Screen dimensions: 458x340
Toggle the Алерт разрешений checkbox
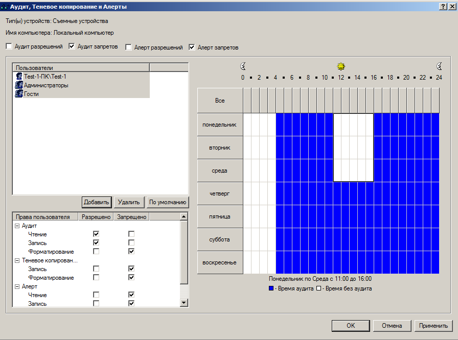(x=128, y=47)
